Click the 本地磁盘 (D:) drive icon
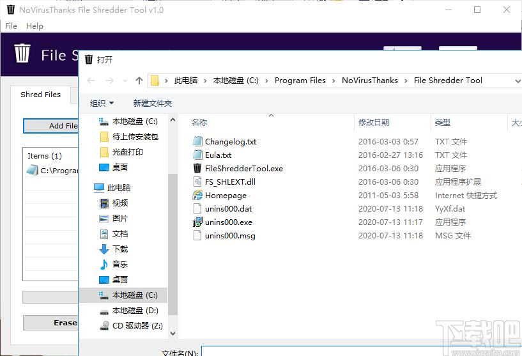The height and width of the screenshot is (356, 522). point(104,311)
